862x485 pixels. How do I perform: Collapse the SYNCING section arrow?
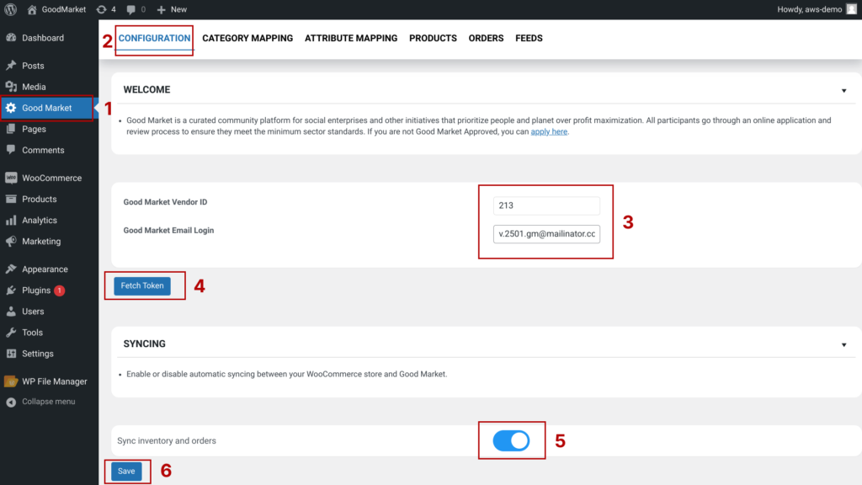(x=843, y=344)
